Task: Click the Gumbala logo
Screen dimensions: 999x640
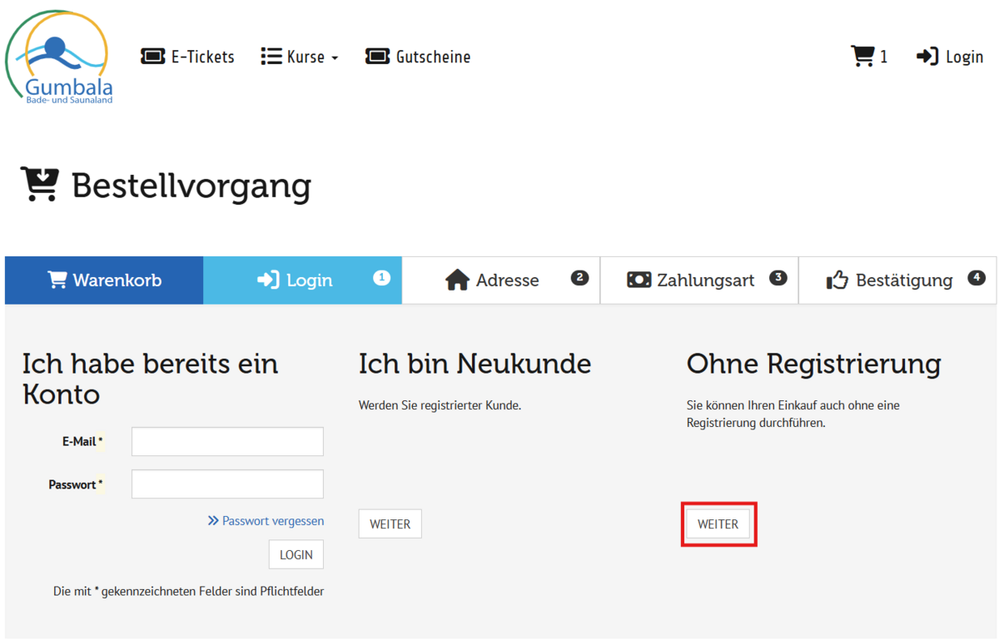Action: pos(59,57)
